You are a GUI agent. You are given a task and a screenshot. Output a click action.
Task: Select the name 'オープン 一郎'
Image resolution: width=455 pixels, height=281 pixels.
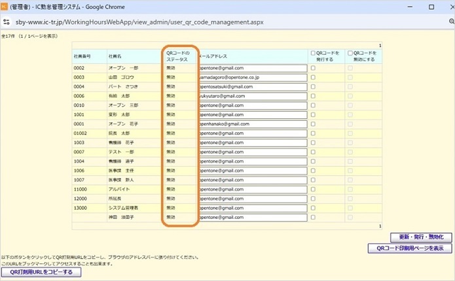[x=123, y=68]
